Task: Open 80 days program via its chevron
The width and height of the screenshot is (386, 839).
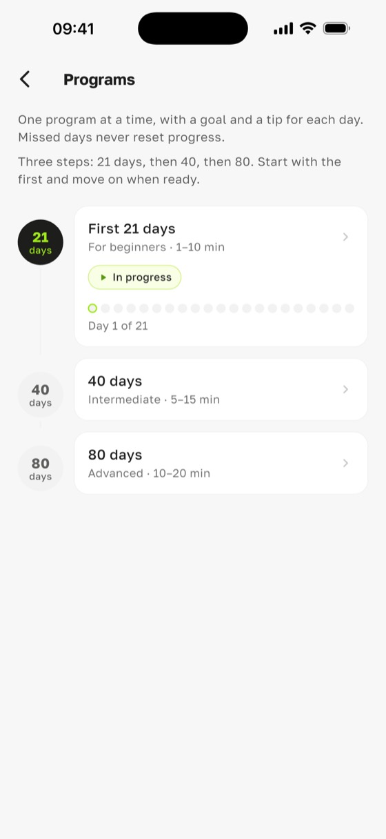Action: [346, 463]
